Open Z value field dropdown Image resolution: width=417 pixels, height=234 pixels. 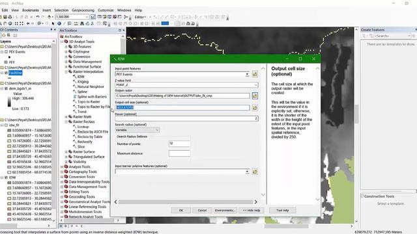255,85
